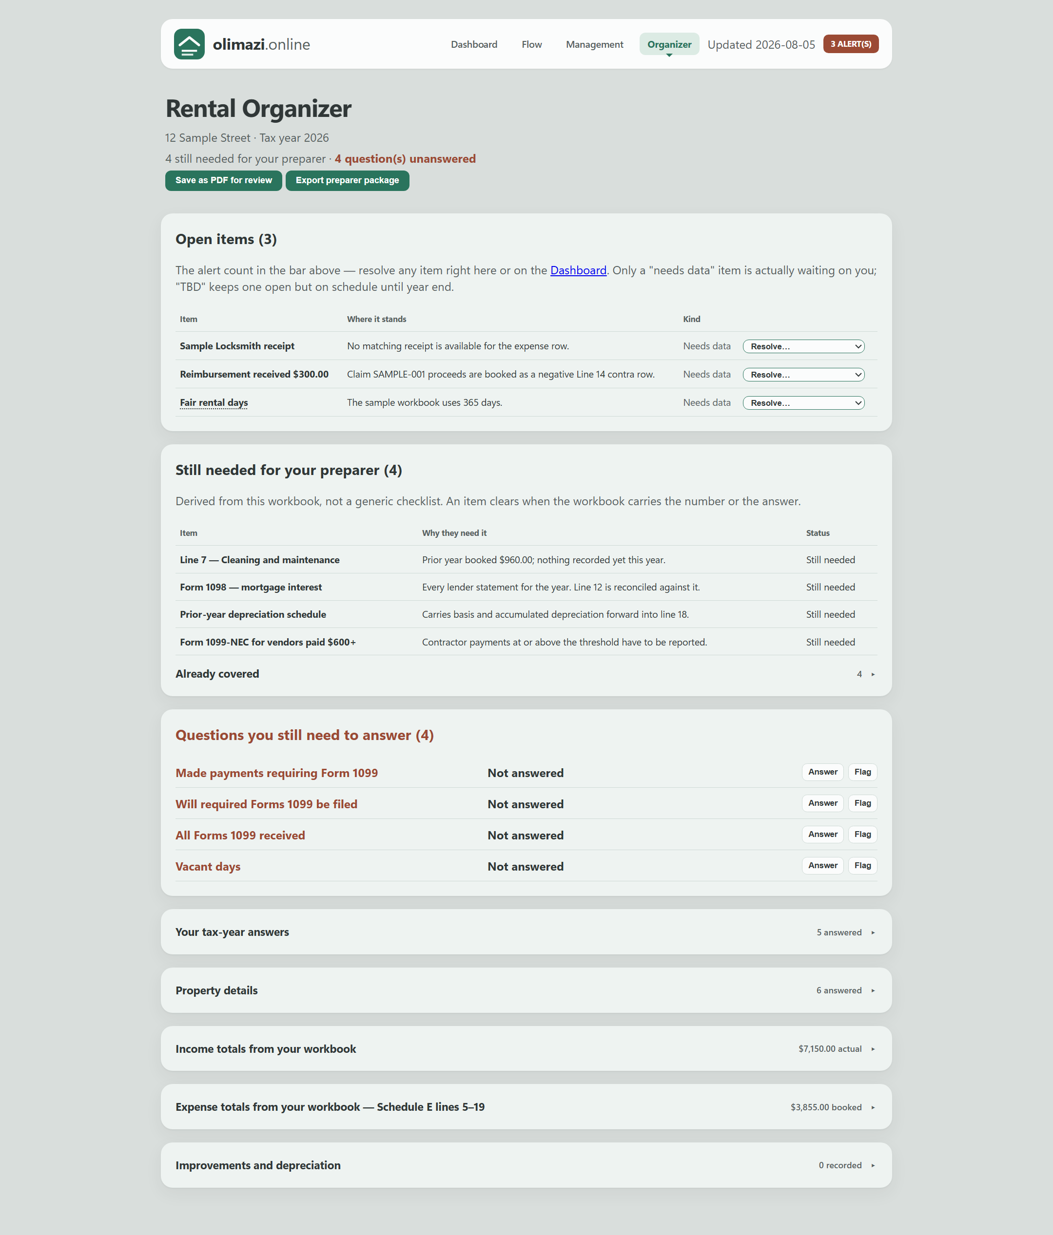Viewport: 1053px width, 1235px height.
Task: Click Export preparer package button
Action: click(x=347, y=181)
